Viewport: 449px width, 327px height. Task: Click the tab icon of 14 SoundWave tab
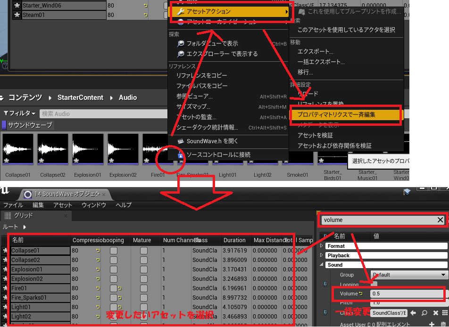pyautogui.click(x=28, y=195)
